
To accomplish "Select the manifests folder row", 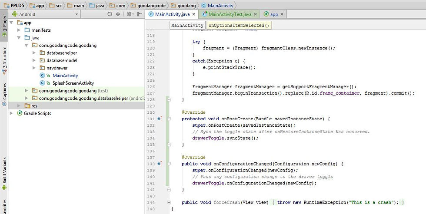I will pyautogui.click(x=77, y=30).
